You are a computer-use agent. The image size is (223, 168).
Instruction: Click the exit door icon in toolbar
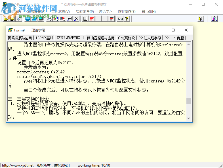(201, 19)
